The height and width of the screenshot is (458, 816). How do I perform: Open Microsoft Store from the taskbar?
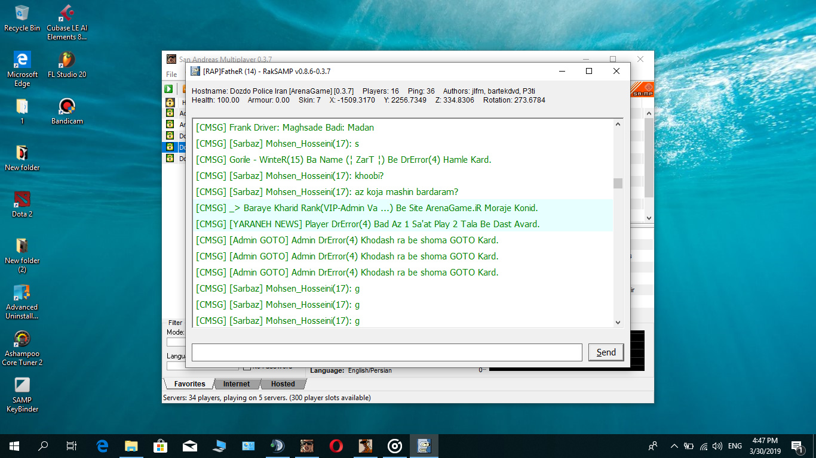(161, 445)
